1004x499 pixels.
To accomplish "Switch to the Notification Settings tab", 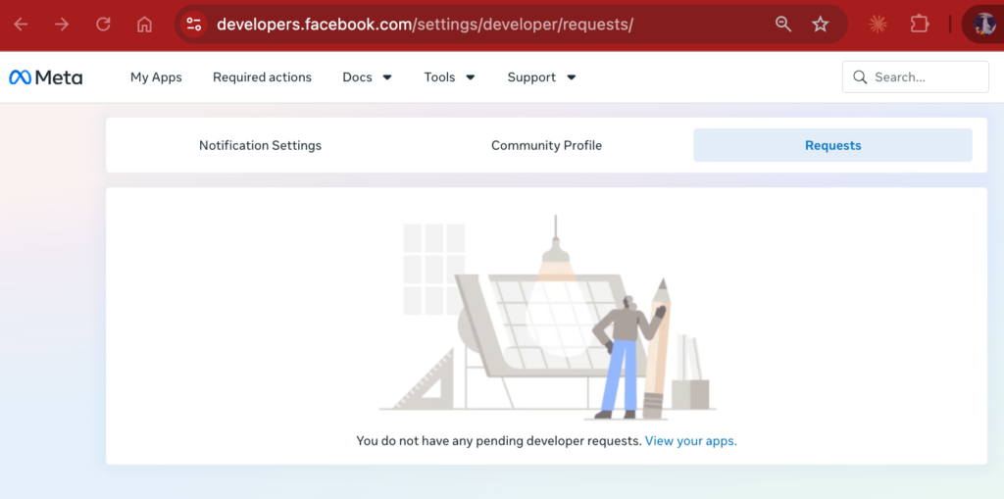I will [260, 145].
